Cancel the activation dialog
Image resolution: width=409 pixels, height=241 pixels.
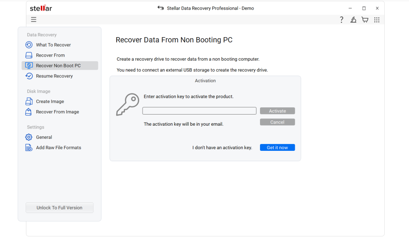click(x=277, y=122)
